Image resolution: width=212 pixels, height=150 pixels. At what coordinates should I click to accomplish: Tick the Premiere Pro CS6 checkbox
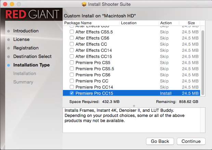click(72, 75)
